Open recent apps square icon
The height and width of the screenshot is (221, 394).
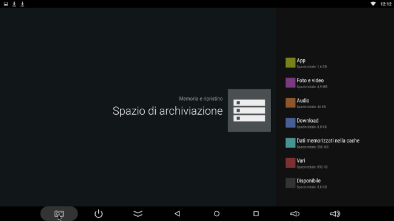pos(256,214)
